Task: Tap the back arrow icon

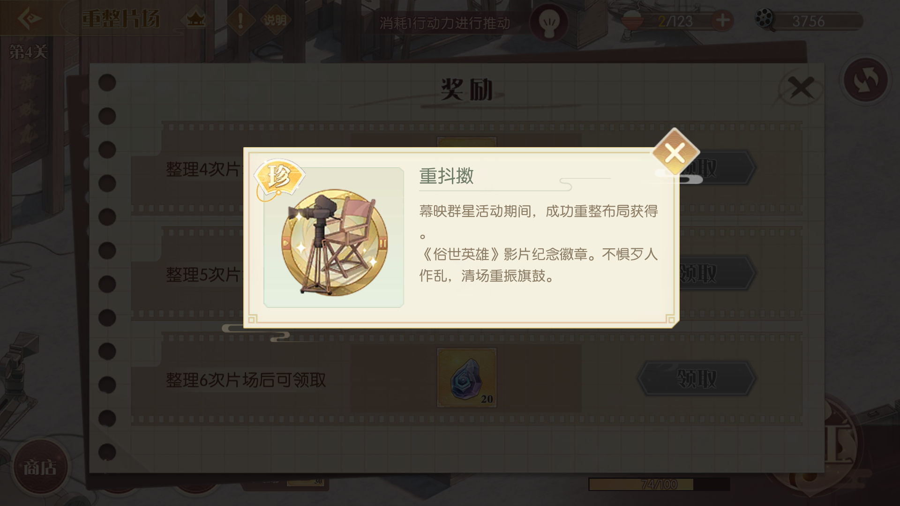Action: (x=30, y=19)
